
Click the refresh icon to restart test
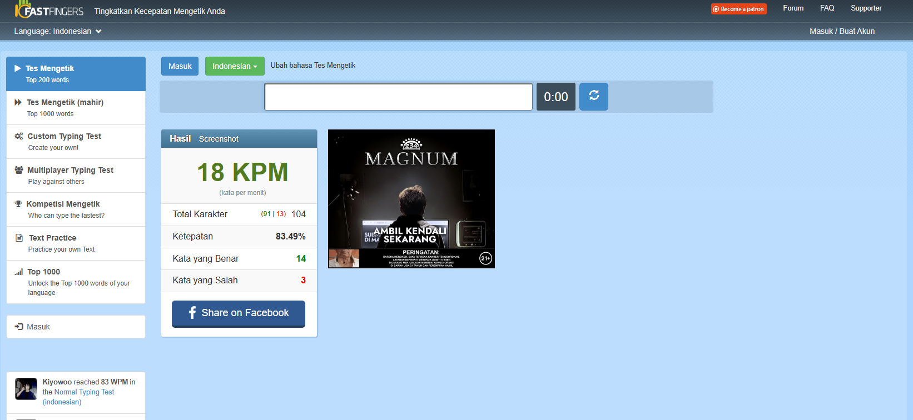(x=594, y=96)
